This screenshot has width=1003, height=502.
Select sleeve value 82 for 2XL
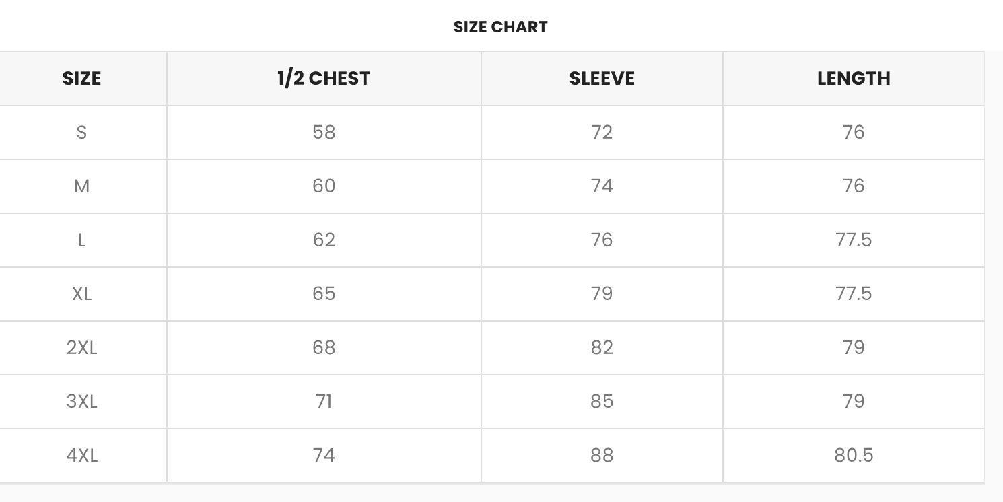(602, 348)
